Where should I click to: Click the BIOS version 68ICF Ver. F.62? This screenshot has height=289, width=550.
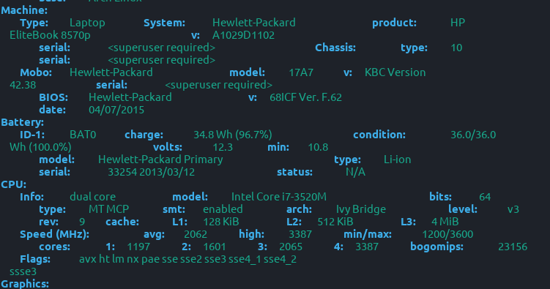pyautogui.click(x=306, y=97)
